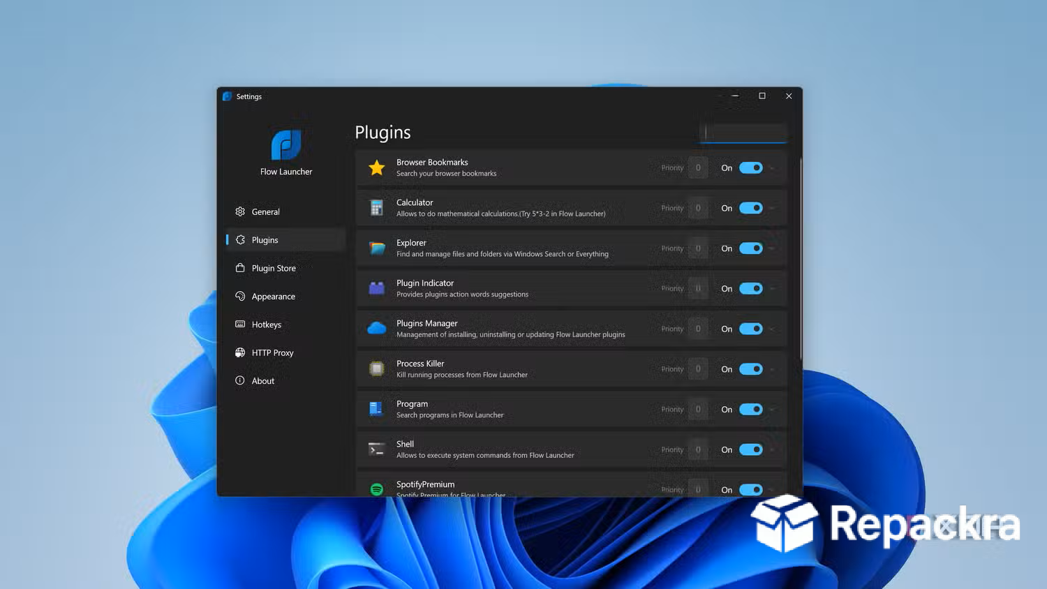Click the Explorer folder icon
This screenshot has width=1047, height=589.
click(x=377, y=248)
